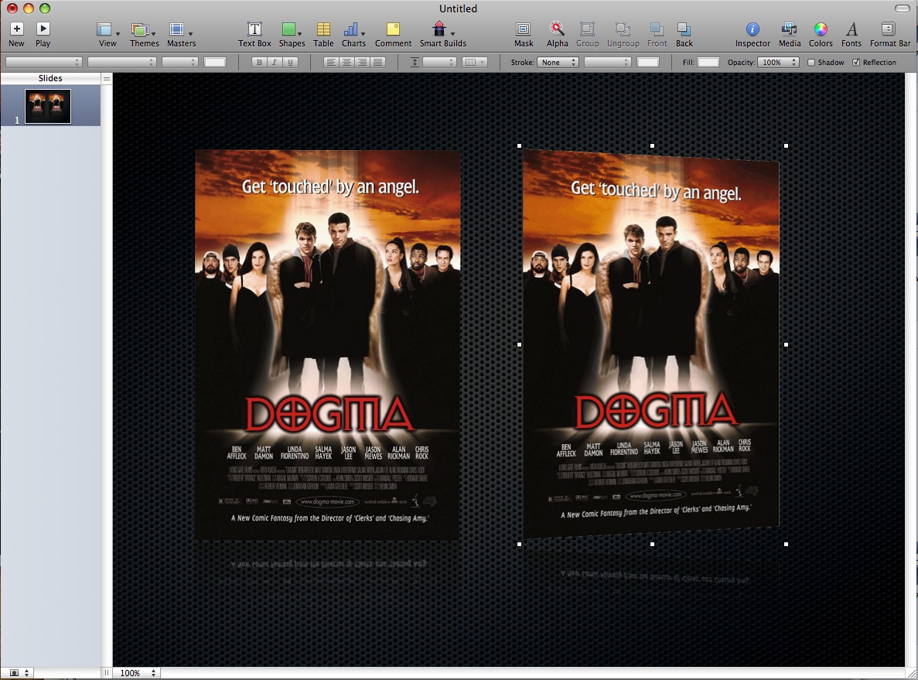Center align the text
Viewport: 918px width, 680px height.
click(x=346, y=62)
